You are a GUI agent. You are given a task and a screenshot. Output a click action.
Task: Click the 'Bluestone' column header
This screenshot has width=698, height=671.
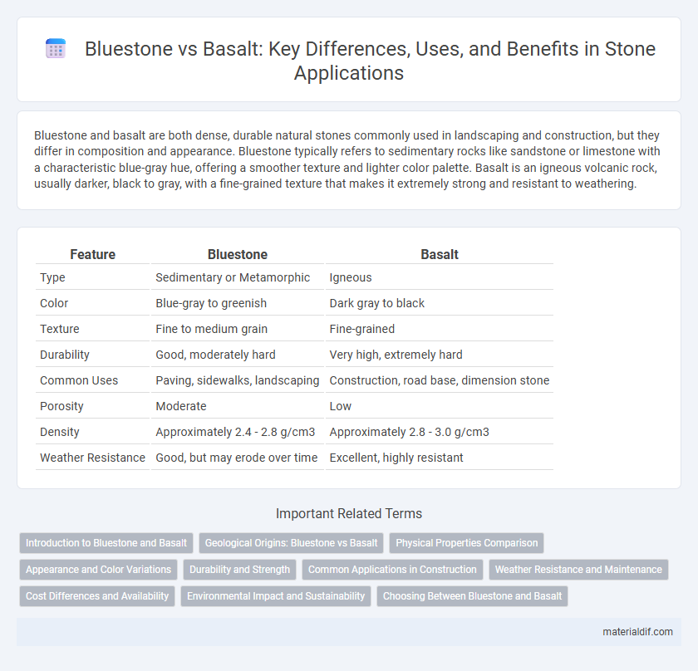coord(238,254)
